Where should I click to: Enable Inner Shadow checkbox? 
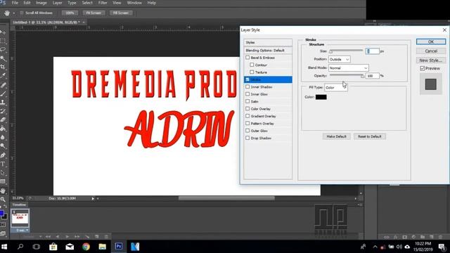tap(247, 86)
